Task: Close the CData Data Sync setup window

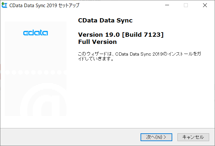Action: click(x=205, y=5)
